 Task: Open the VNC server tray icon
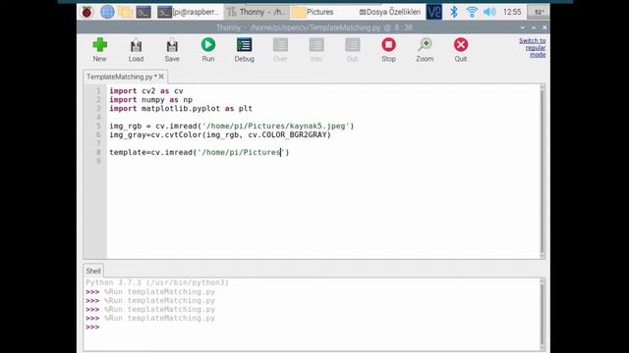click(433, 12)
